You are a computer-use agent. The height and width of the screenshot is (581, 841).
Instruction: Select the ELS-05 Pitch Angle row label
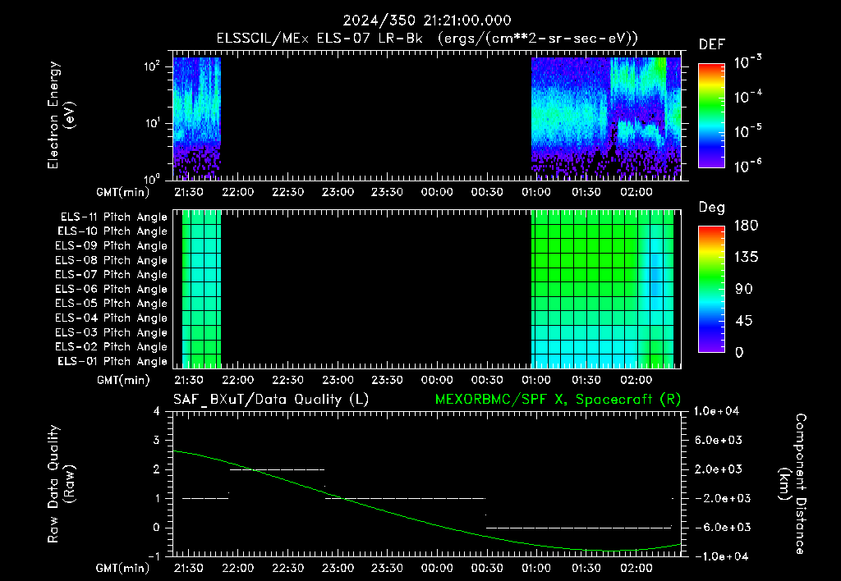(x=112, y=304)
